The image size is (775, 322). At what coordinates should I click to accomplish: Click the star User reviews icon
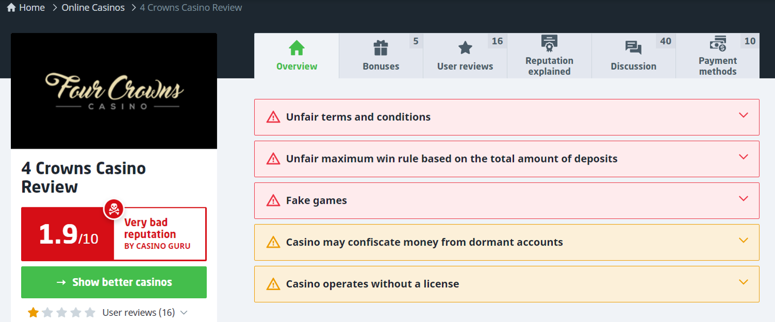coord(465,48)
